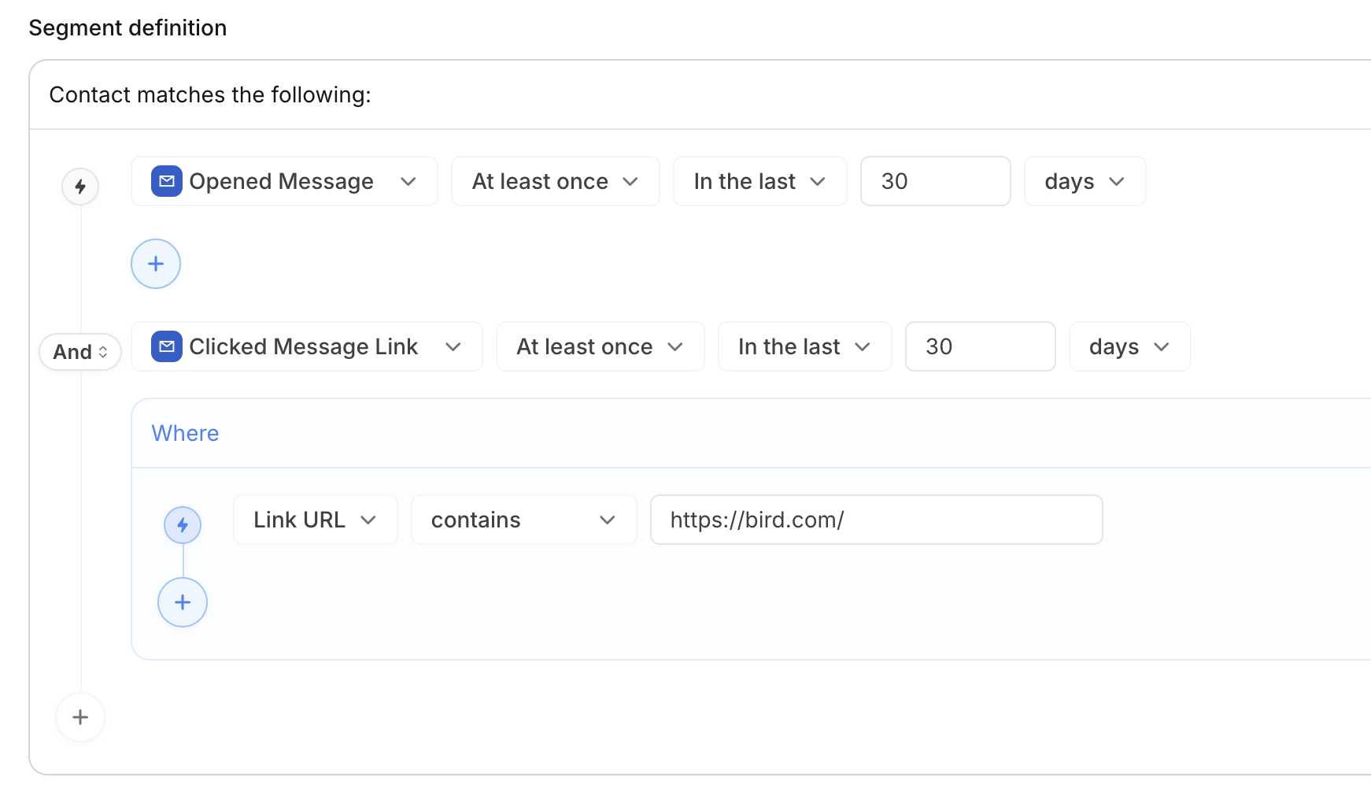1371x803 pixels.
Task: Click the lightning bolt icon beside Opened Message
Action: [80, 187]
